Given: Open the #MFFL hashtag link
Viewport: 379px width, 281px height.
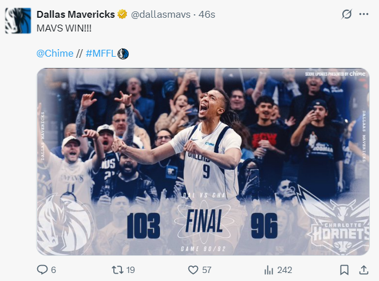Looking at the screenshot, I should pyautogui.click(x=101, y=53).
